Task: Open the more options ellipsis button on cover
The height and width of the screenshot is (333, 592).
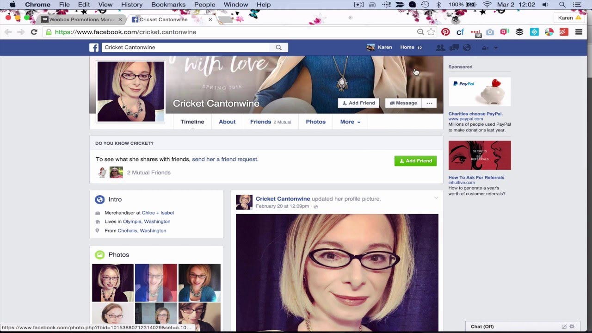Action: tap(429, 103)
